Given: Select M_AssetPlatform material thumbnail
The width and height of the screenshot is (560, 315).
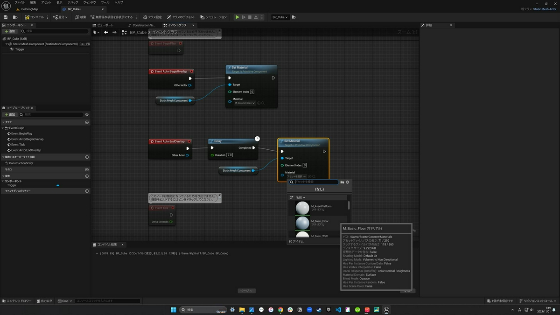Looking at the screenshot, I should pos(302,208).
